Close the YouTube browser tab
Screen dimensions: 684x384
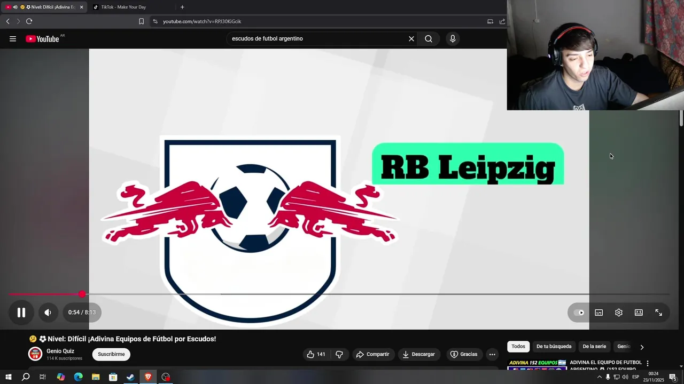(82, 7)
